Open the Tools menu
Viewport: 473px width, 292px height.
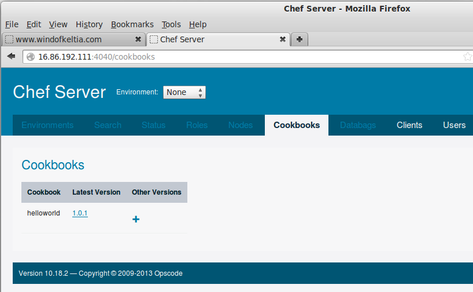pos(171,24)
